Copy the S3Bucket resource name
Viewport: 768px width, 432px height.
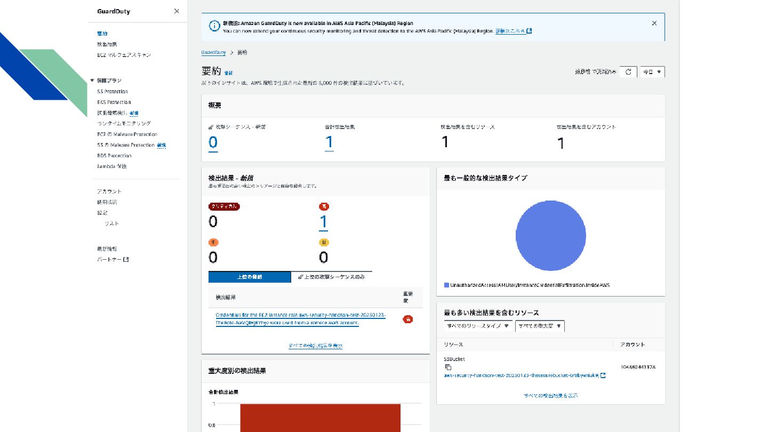click(448, 367)
